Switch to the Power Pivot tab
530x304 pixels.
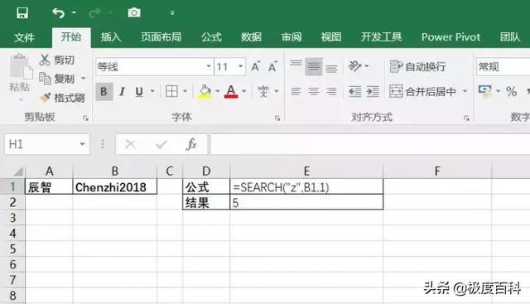click(450, 36)
